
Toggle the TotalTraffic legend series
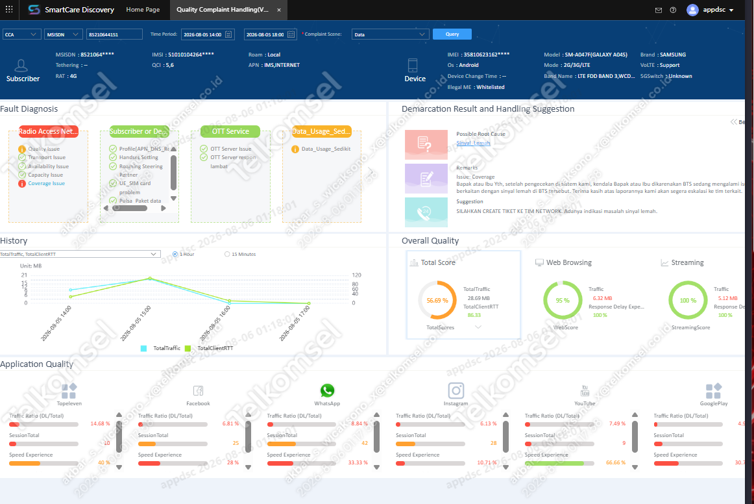161,348
